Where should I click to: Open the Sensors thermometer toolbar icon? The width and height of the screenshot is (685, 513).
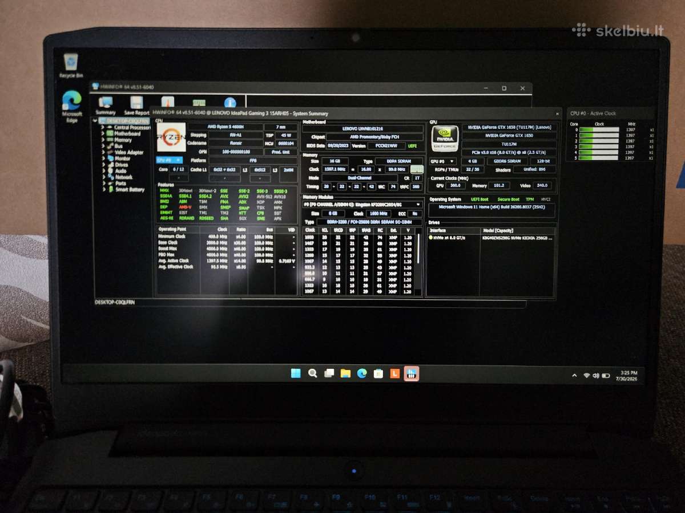(x=167, y=102)
